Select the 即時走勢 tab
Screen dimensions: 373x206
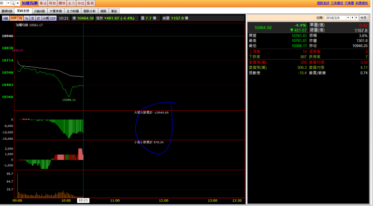point(23,11)
